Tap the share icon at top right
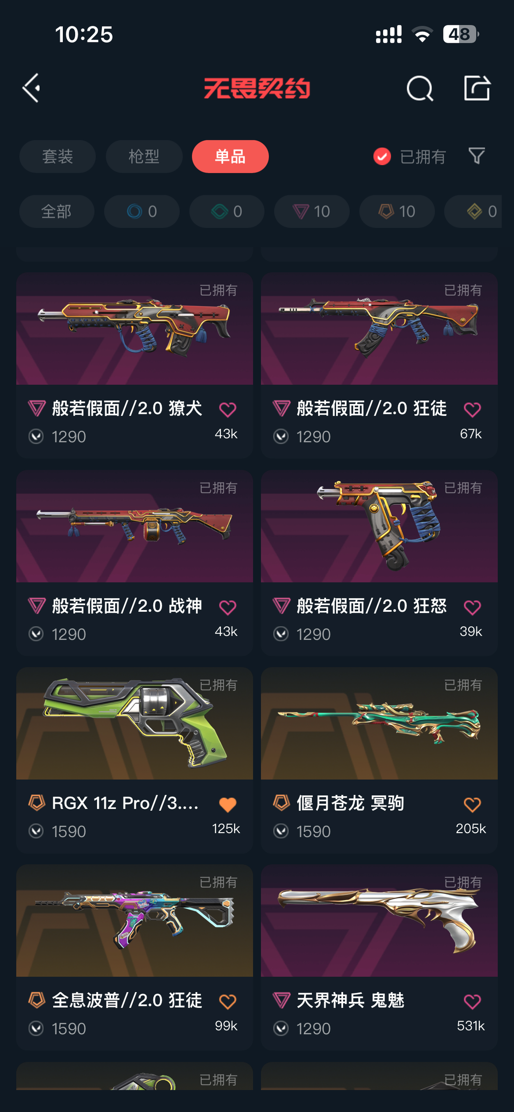The height and width of the screenshot is (1112, 514). coord(477,88)
